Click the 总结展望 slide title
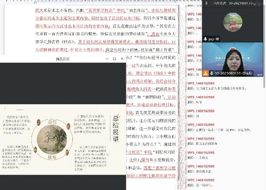Viewport: 266px width, 190px height. tap(115, 126)
